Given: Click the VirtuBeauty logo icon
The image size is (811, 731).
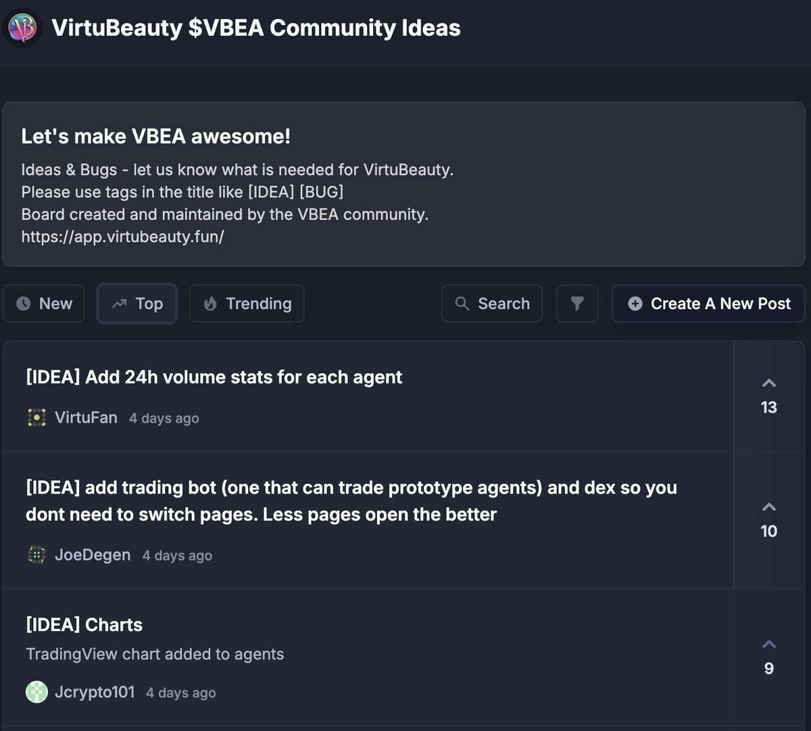Looking at the screenshot, I should pos(22,28).
